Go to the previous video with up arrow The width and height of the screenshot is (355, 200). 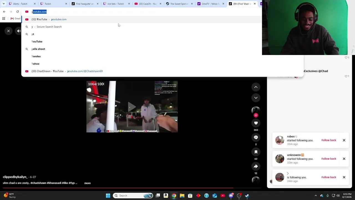[x=256, y=87]
